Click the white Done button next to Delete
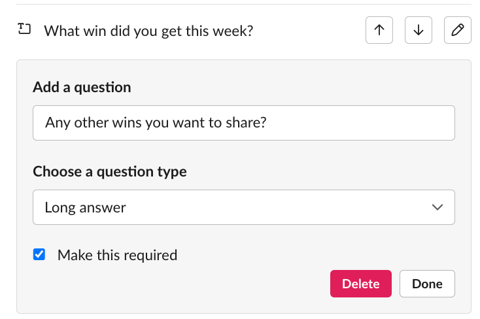480x319 pixels. tap(427, 284)
